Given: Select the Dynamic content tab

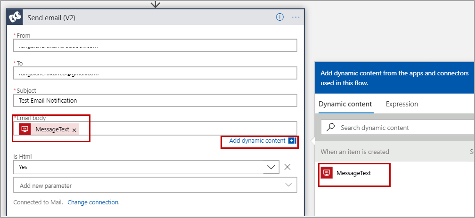Looking at the screenshot, I should [x=345, y=104].
